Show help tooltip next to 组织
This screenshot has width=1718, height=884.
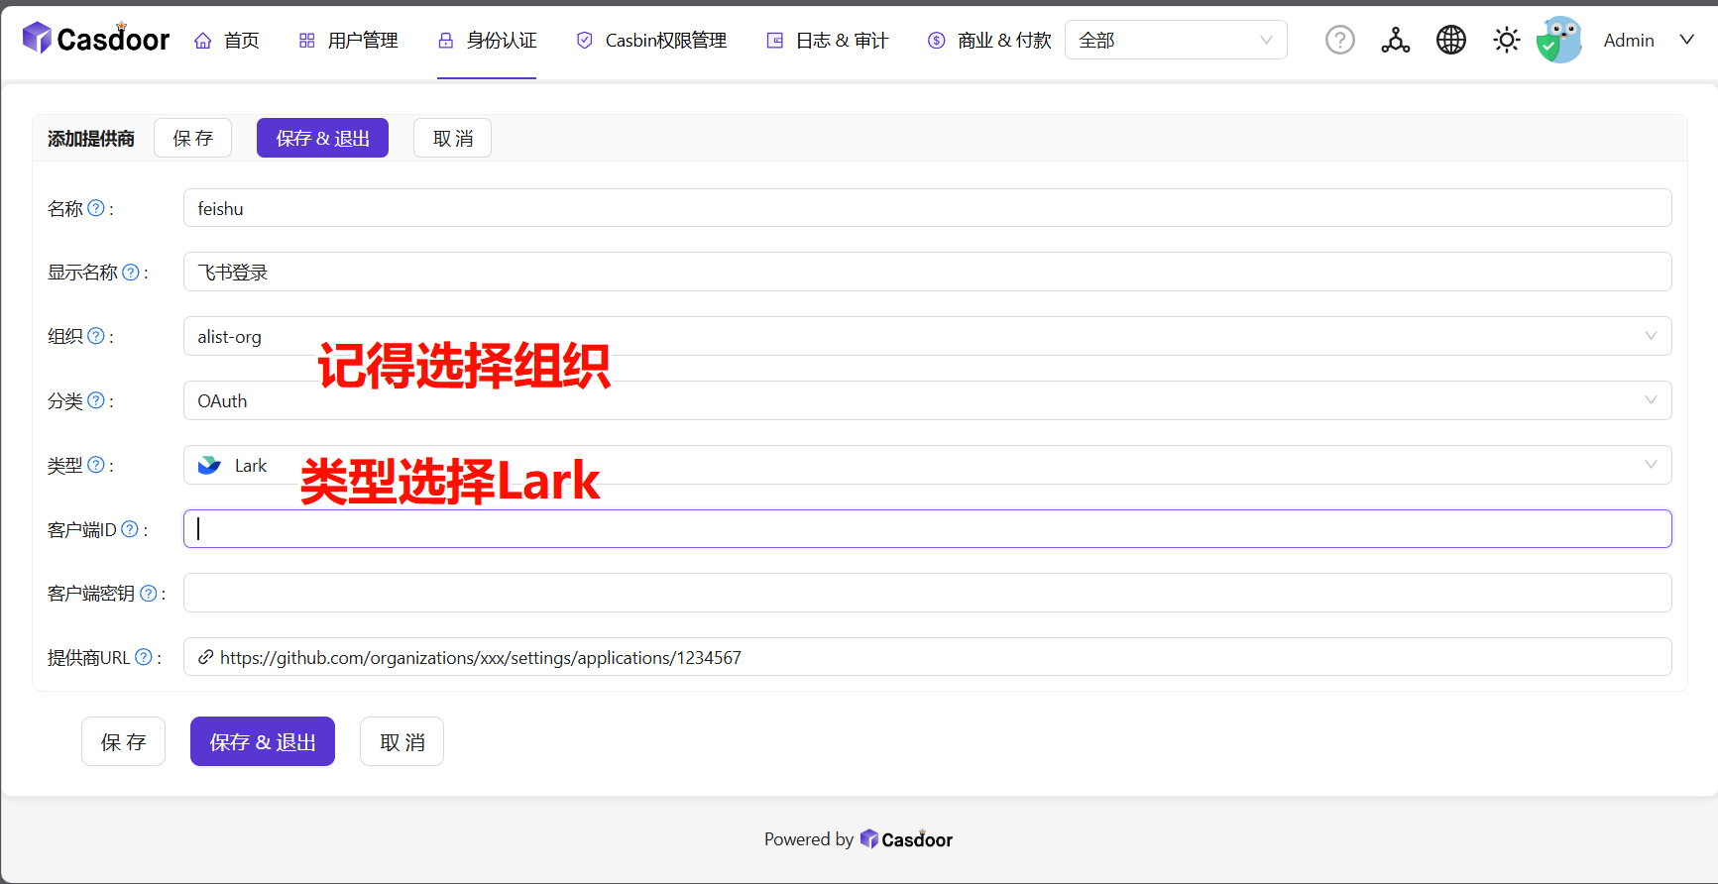96,336
